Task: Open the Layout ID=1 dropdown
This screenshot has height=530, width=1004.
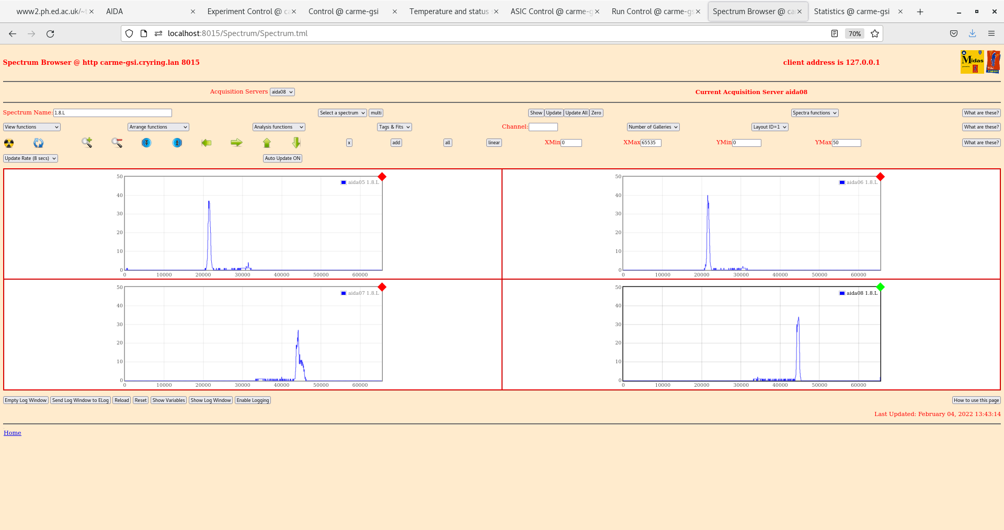Action: 770,127
